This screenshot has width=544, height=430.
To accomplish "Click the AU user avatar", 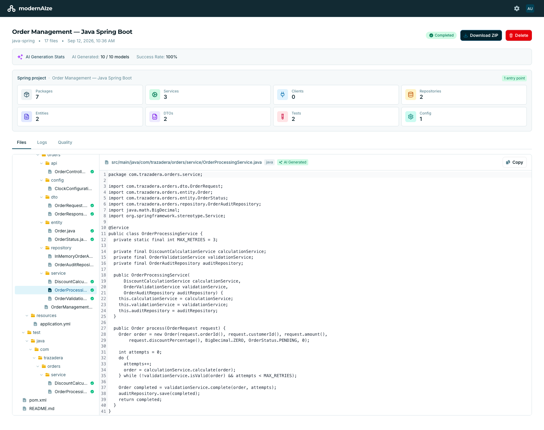I will point(530,8).
